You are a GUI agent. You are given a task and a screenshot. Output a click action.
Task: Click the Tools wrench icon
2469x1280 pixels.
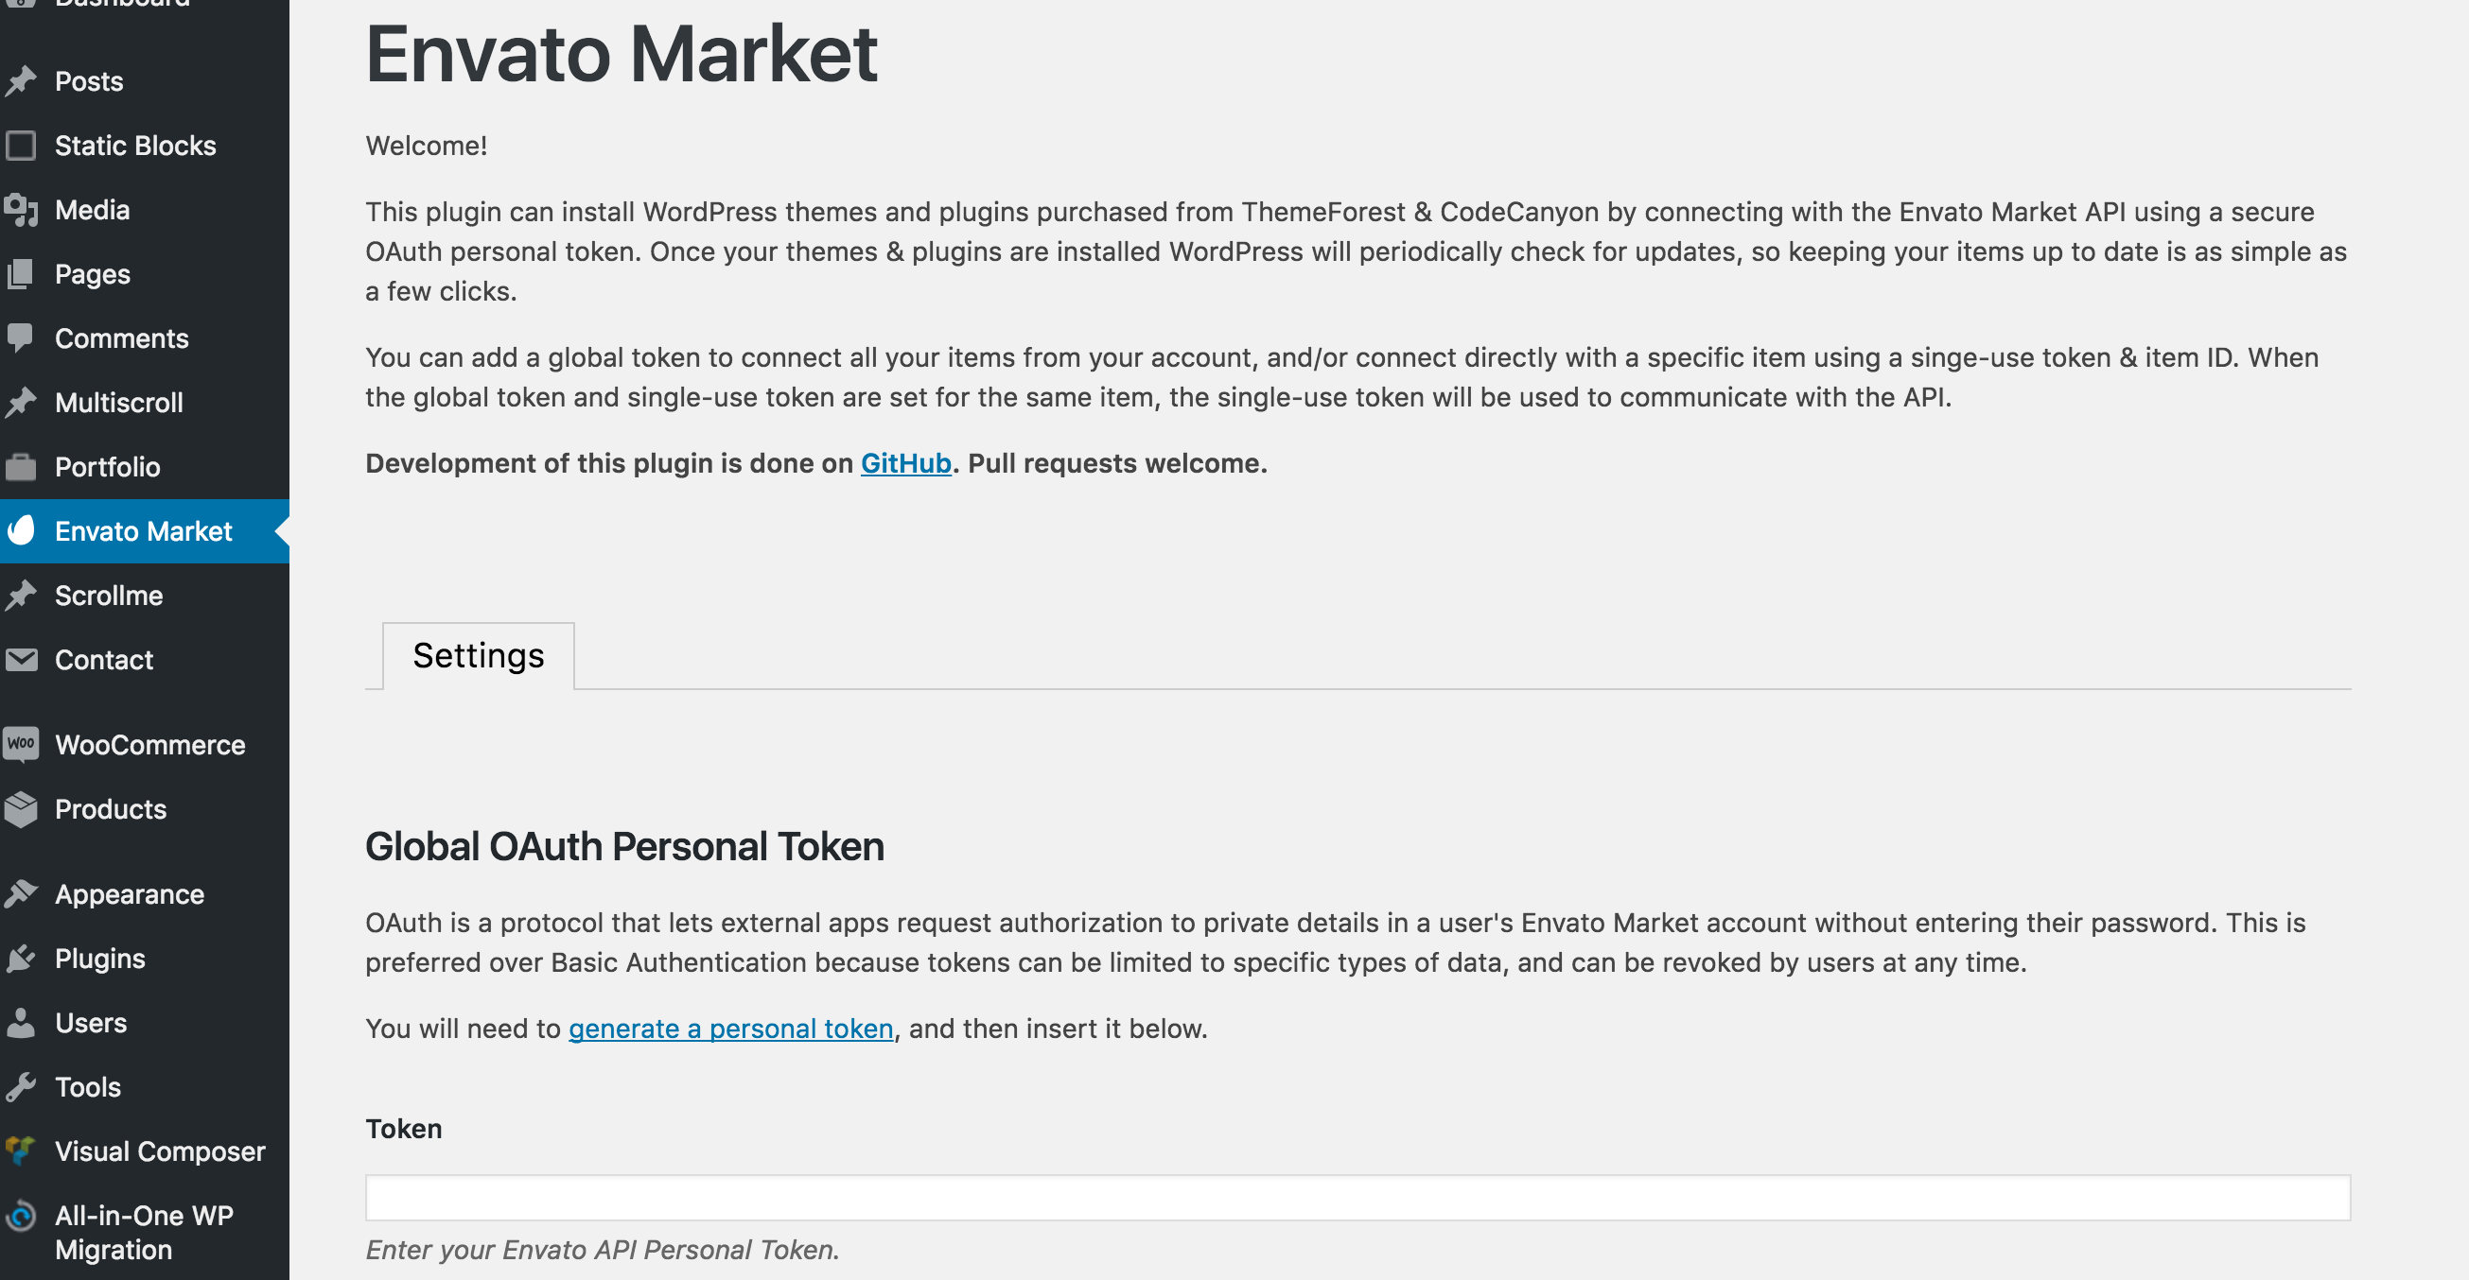tap(20, 1086)
